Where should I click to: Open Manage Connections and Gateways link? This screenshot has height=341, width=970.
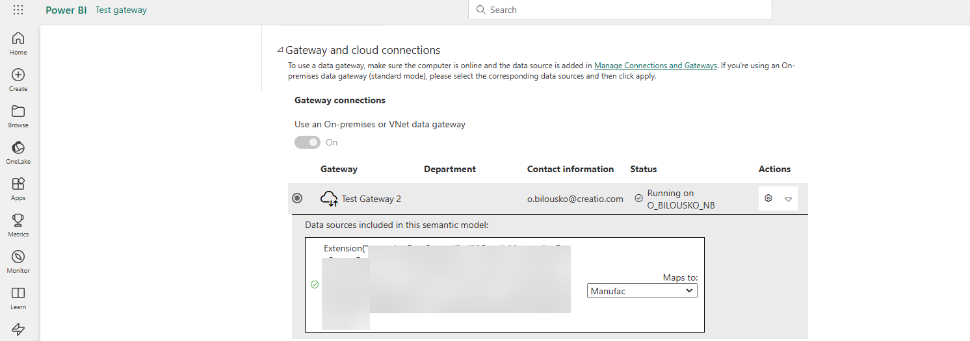655,66
